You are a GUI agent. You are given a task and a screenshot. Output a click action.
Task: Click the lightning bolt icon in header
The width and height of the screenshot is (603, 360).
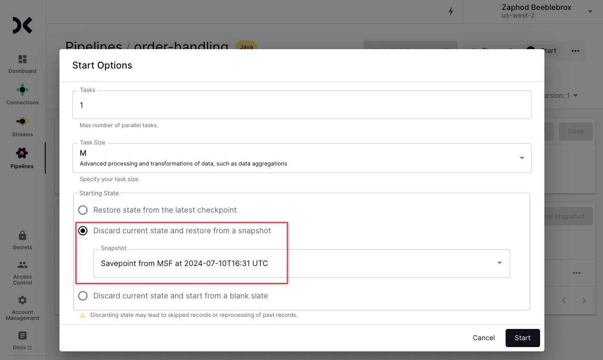click(x=451, y=12)
